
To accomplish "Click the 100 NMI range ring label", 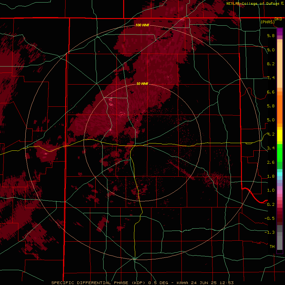I will 142,25.
